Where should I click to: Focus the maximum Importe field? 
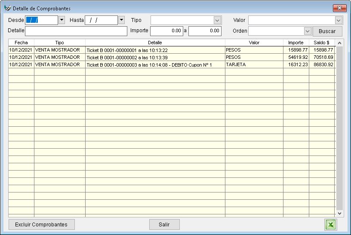click(205, 31)
